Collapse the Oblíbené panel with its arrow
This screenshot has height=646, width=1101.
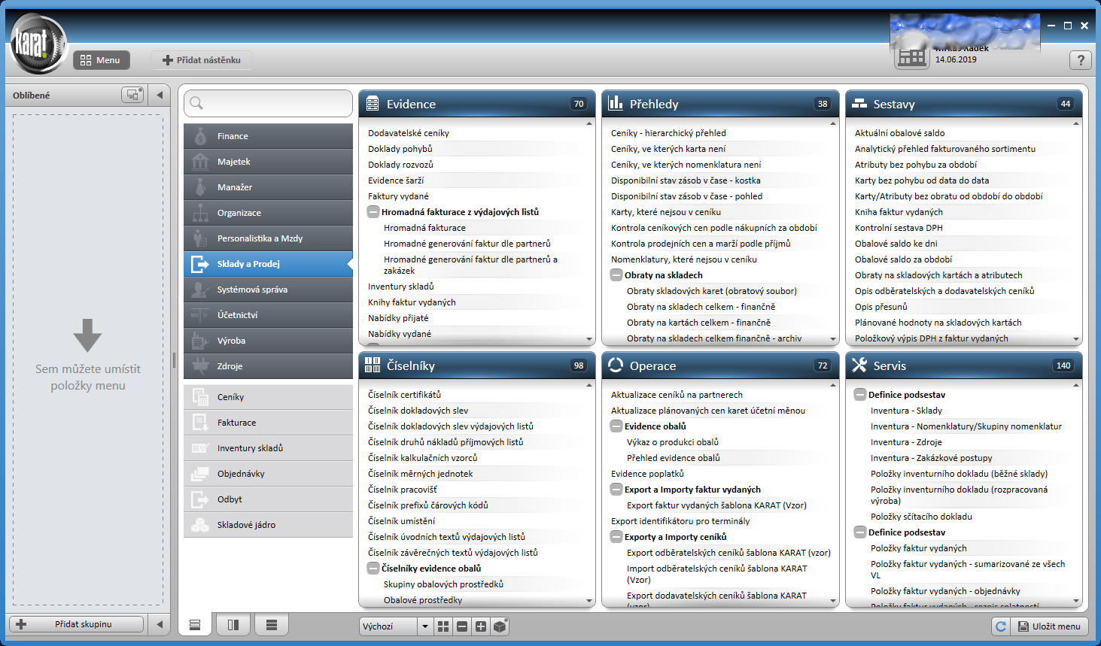coord(160,95)
